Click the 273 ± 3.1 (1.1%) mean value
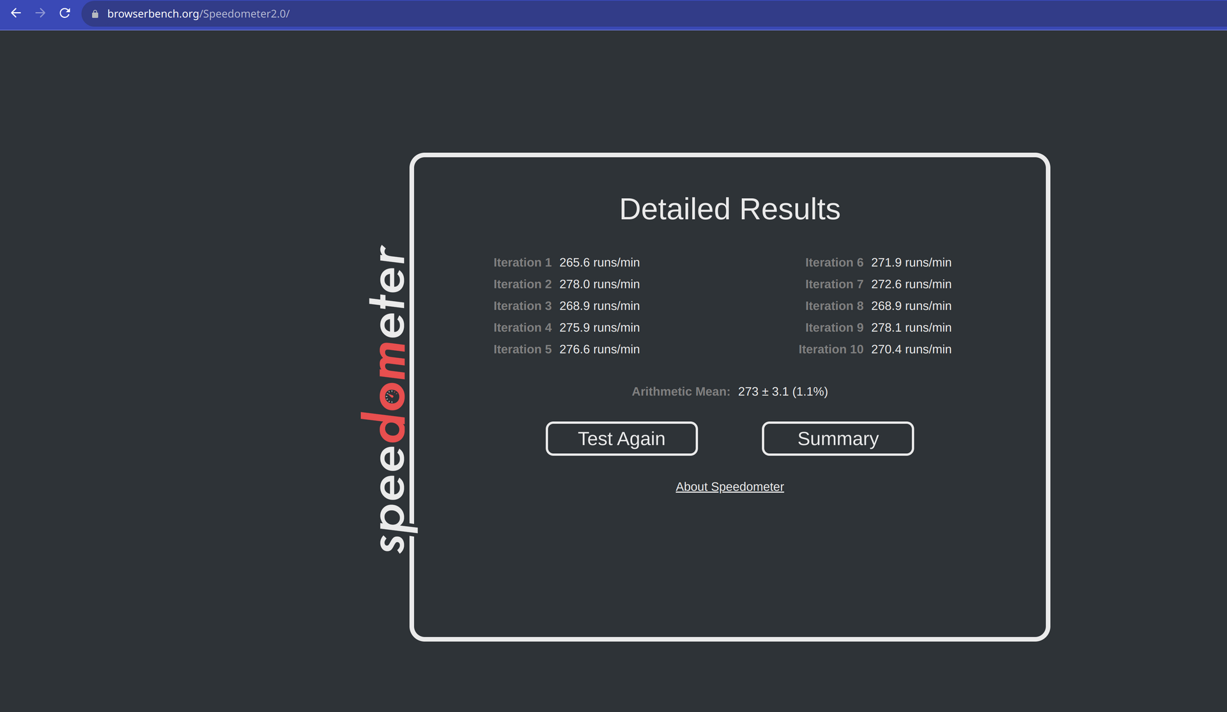1227x712 pixels. (x=783, y=392)
